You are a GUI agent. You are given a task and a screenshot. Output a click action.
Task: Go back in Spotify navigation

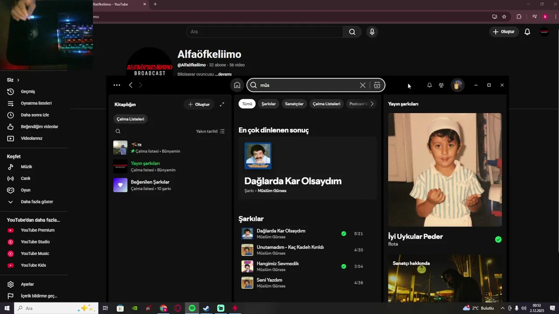131,85
